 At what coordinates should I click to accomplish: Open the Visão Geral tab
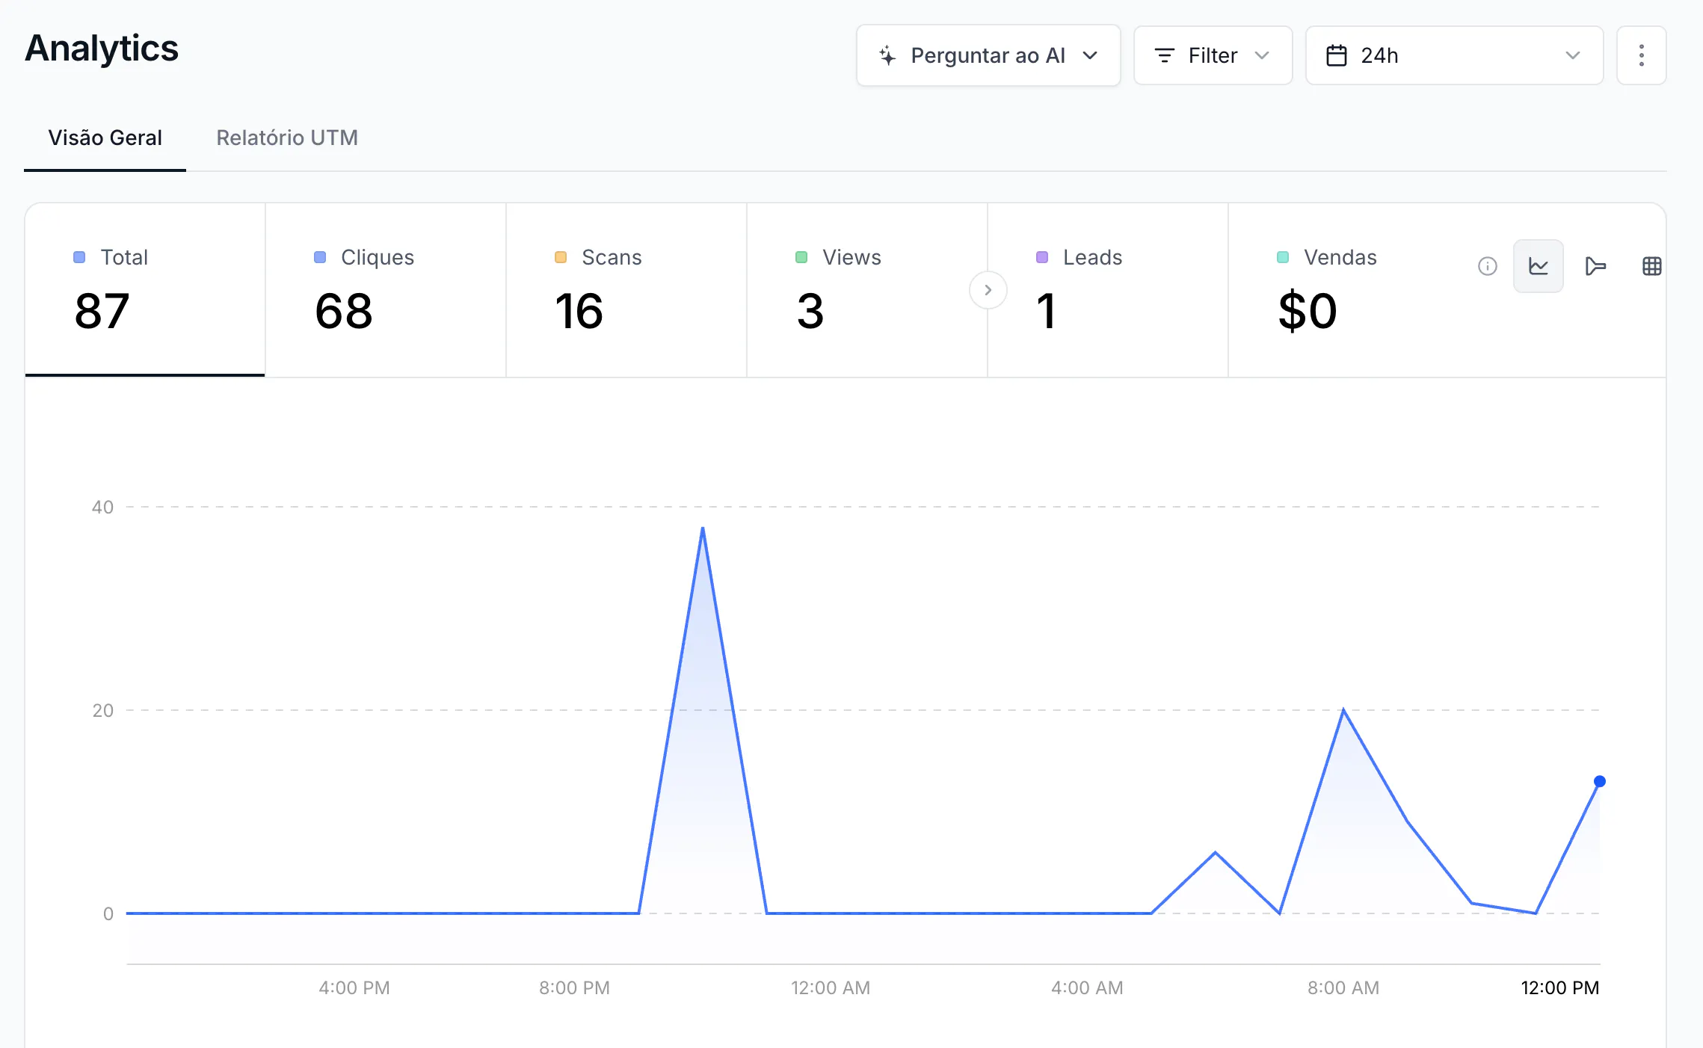coord(105,138)
